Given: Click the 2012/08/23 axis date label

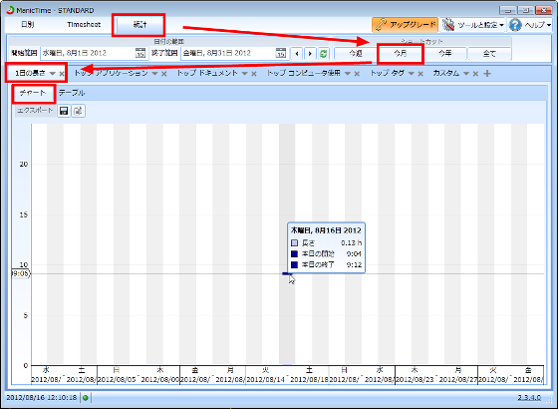Looking at the screenshot, I should (415, 380).
